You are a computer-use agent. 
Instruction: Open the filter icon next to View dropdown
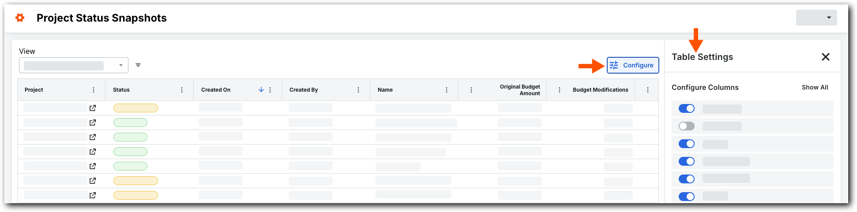pos(138,65)
